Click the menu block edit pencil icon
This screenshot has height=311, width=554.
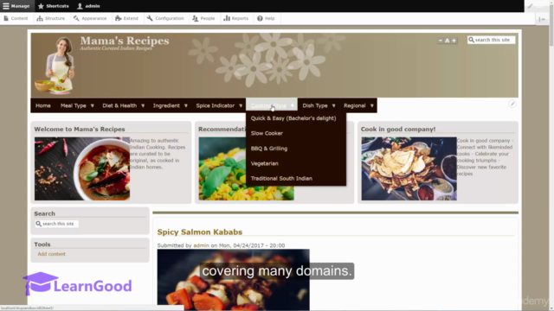(512, 104)
